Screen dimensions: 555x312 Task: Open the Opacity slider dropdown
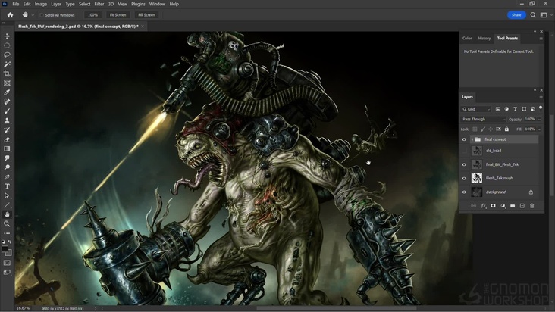pos(539,120)
